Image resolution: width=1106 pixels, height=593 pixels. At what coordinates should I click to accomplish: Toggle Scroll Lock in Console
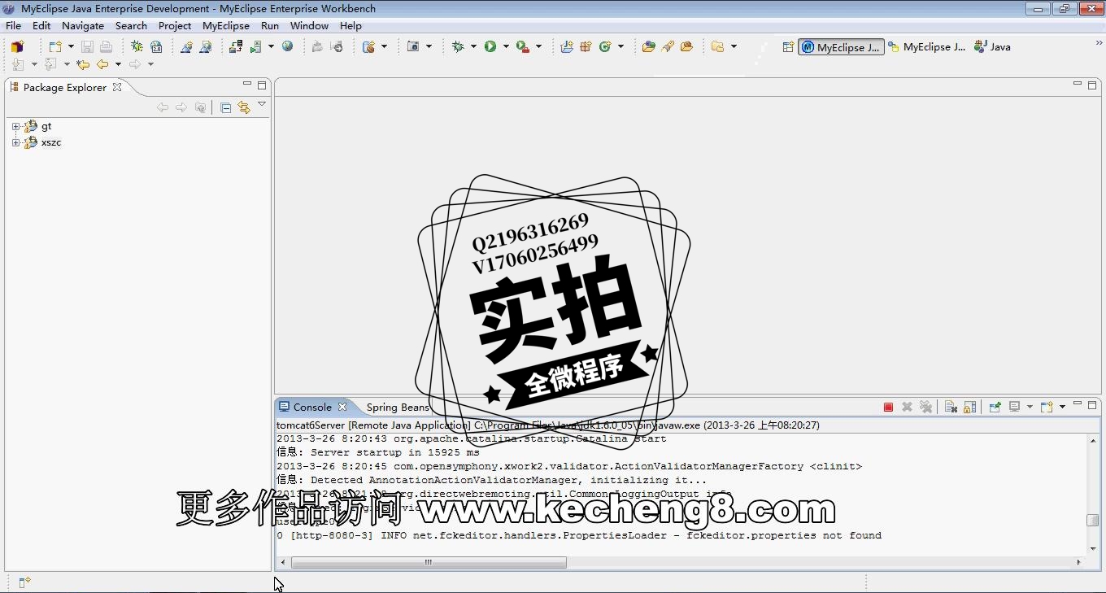pyautogui.click(x=969, y=407)
